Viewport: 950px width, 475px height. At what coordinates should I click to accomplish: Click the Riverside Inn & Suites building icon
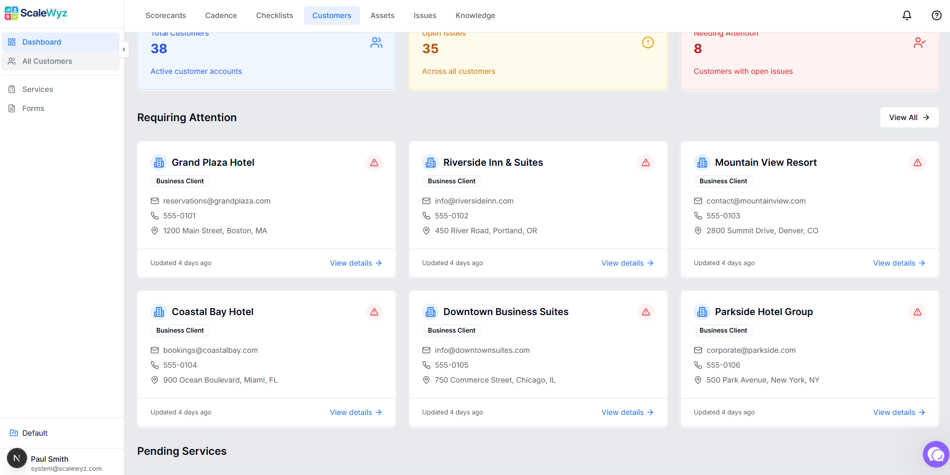pyautogui.click(x=431, y=163)
